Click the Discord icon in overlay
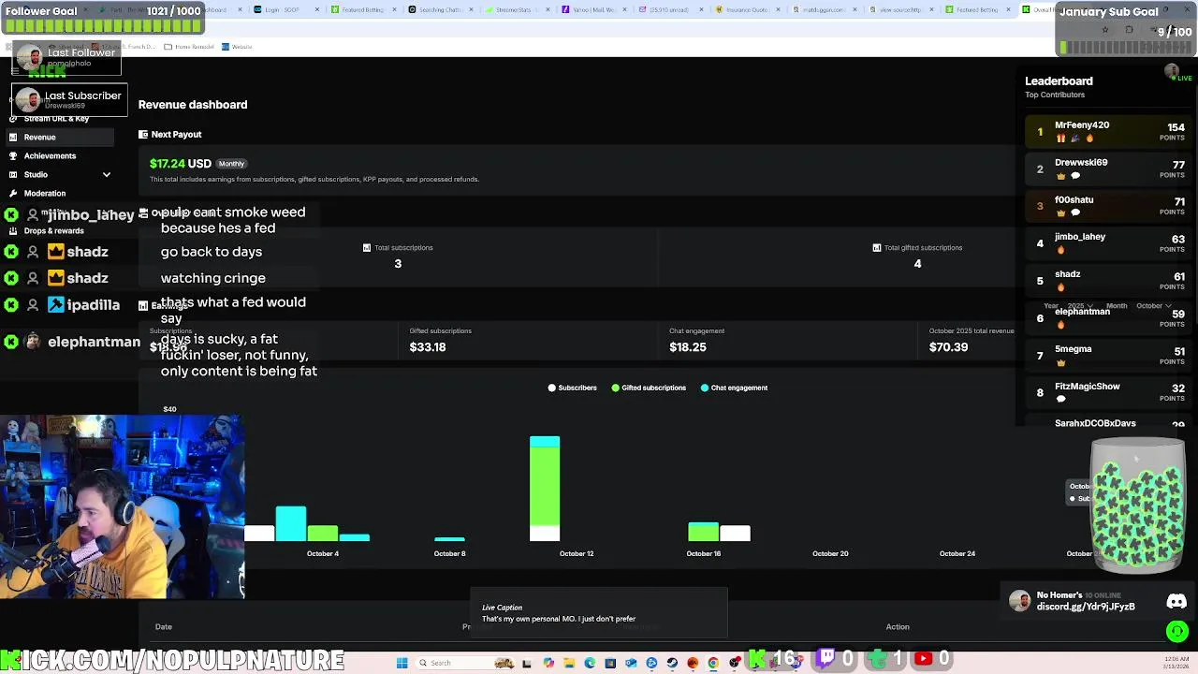The height and width of the screenshot is (674, 1198). (1176, 602)
